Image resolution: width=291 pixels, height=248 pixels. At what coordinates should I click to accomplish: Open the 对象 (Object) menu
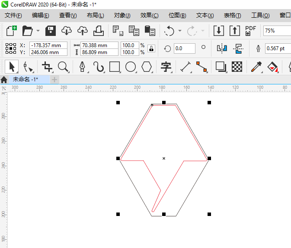click(x=122, y=16)
